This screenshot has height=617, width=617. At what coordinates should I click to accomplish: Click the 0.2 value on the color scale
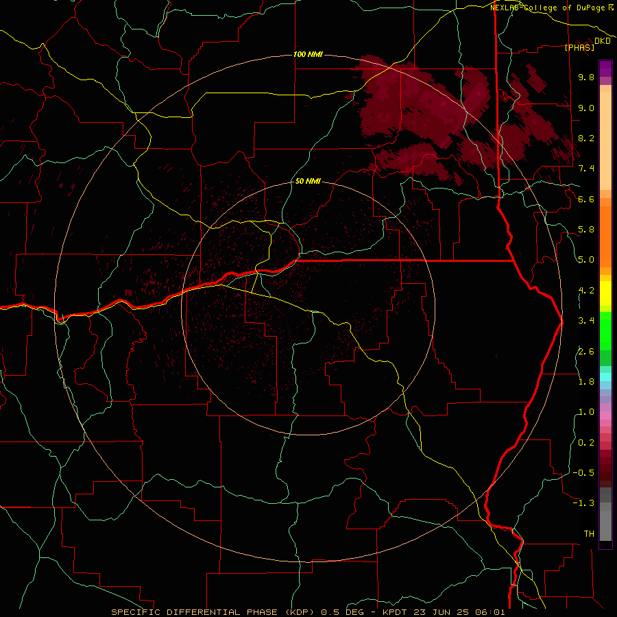(586, 443)
